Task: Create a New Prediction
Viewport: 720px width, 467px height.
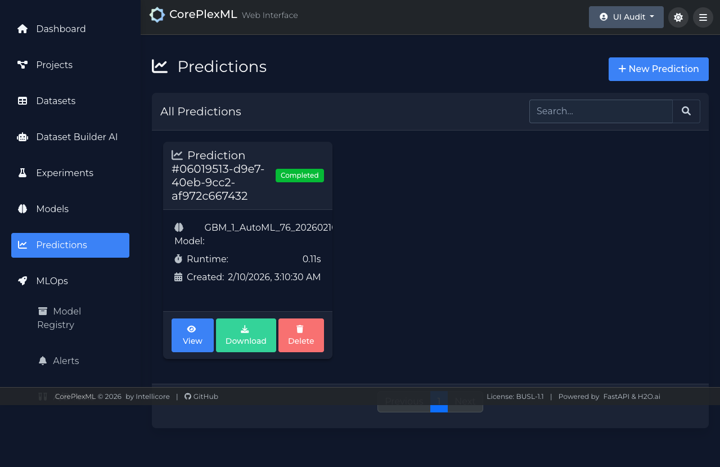Action: (658, 69)
